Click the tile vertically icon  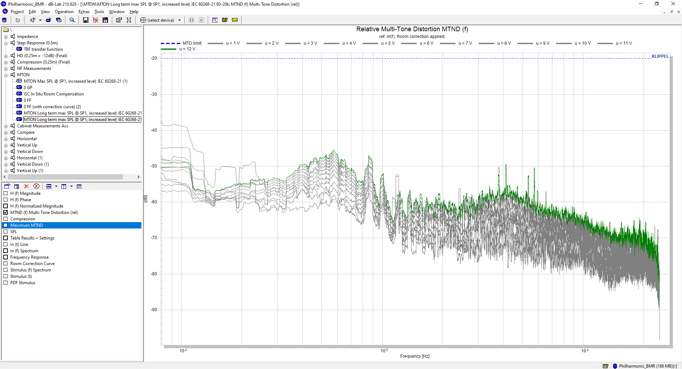[64, 186]
